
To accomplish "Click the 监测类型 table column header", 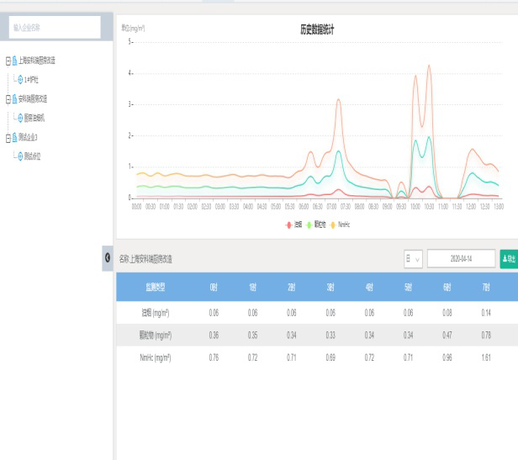I will pyautogui.click(x=157, y=287).
